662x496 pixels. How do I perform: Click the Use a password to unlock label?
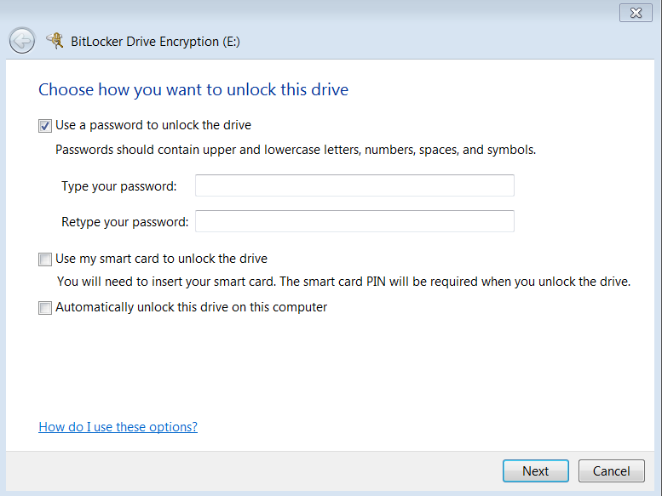coord(153,125)
